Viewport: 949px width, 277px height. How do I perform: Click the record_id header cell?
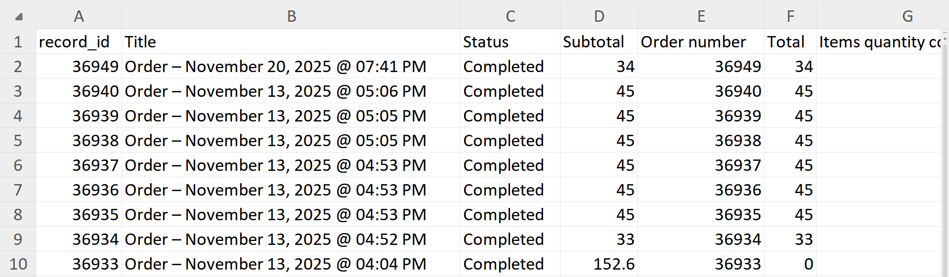79,42
